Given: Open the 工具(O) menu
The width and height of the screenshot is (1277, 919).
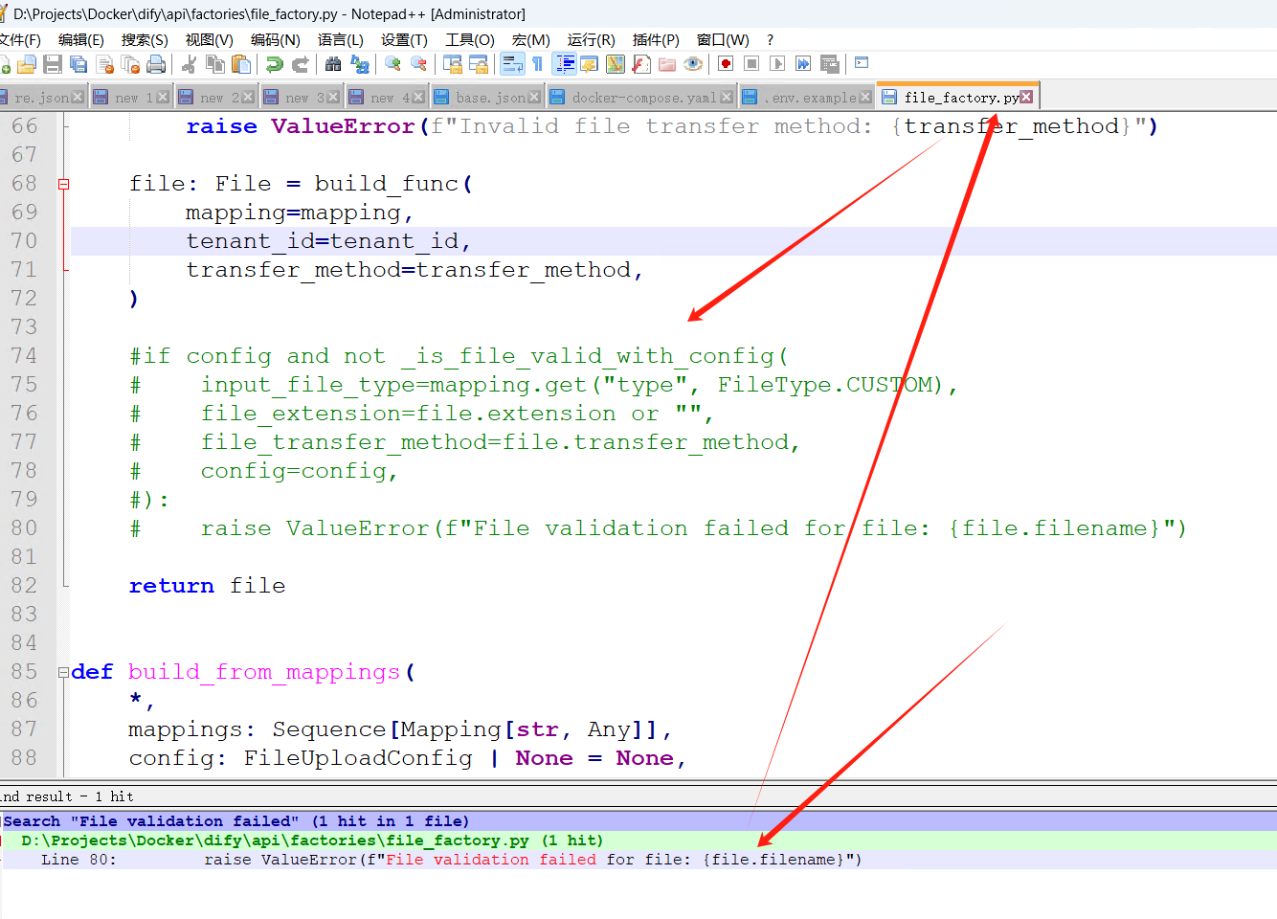Looking at the screenshot, I should pyautogui.click(x=470, y=39).
